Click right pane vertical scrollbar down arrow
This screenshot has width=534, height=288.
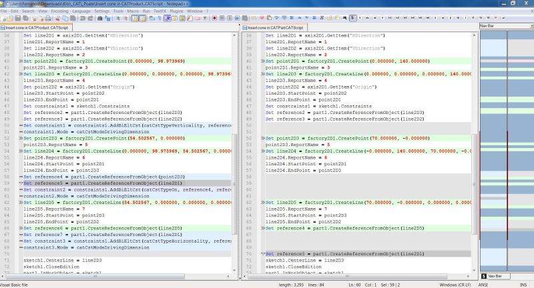click(x=474, y=270)
